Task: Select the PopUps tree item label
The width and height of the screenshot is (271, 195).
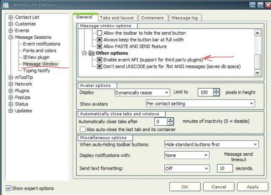Action: point(22,97)
